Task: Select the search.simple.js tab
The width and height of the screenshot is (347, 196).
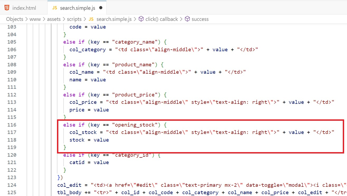Action: pyautogui.click(x=77, y=8)
